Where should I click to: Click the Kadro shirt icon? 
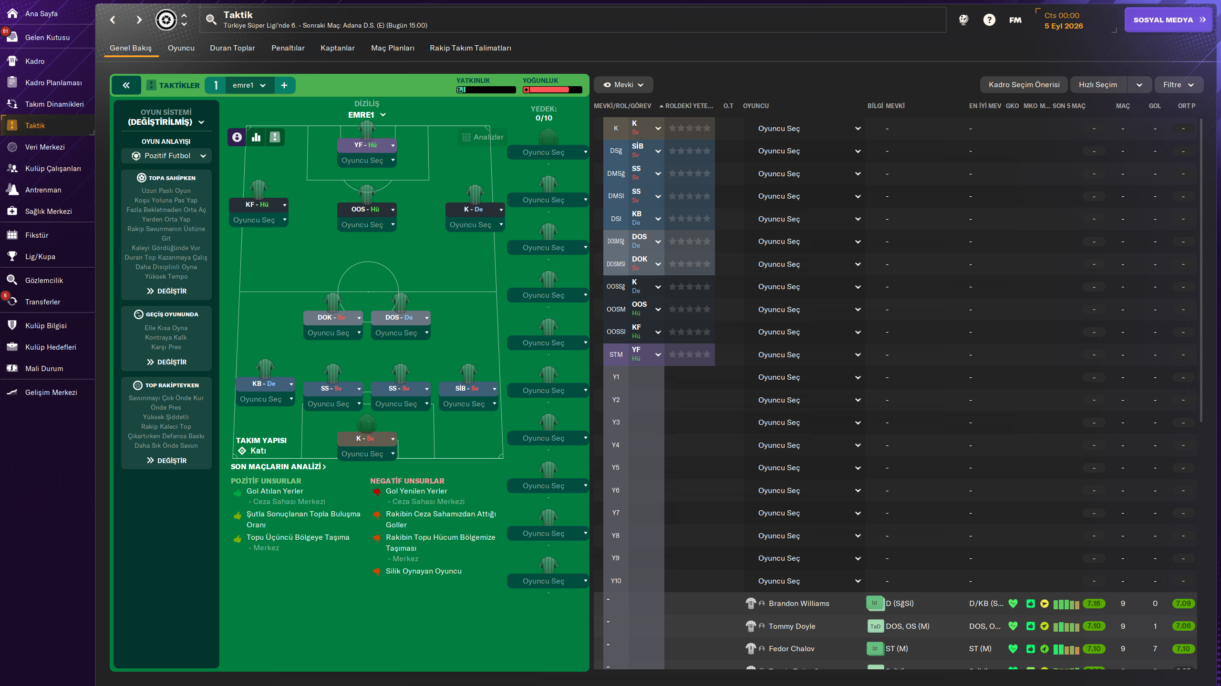12,61
